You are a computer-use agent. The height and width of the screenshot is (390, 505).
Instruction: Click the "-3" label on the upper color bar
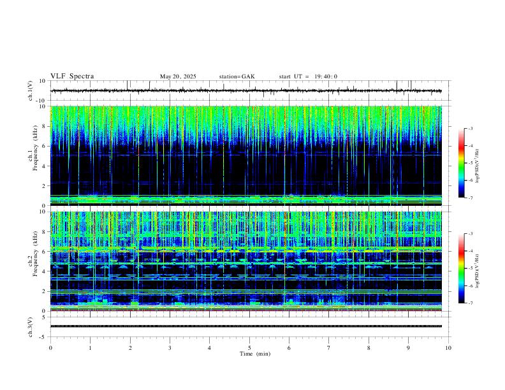coord(470,128)
